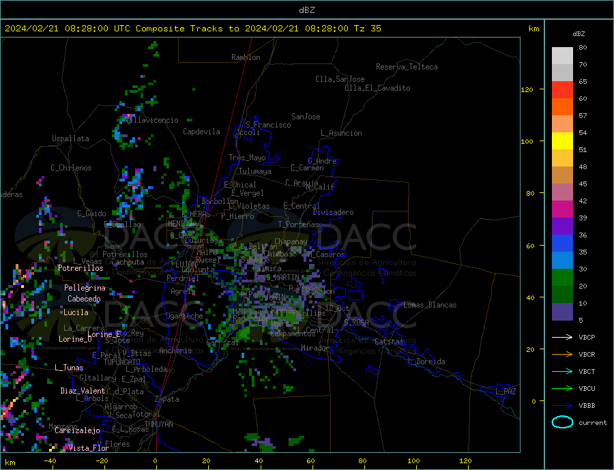Click the Vista_Flor station label
614x470 pixels.
(89, 448)
